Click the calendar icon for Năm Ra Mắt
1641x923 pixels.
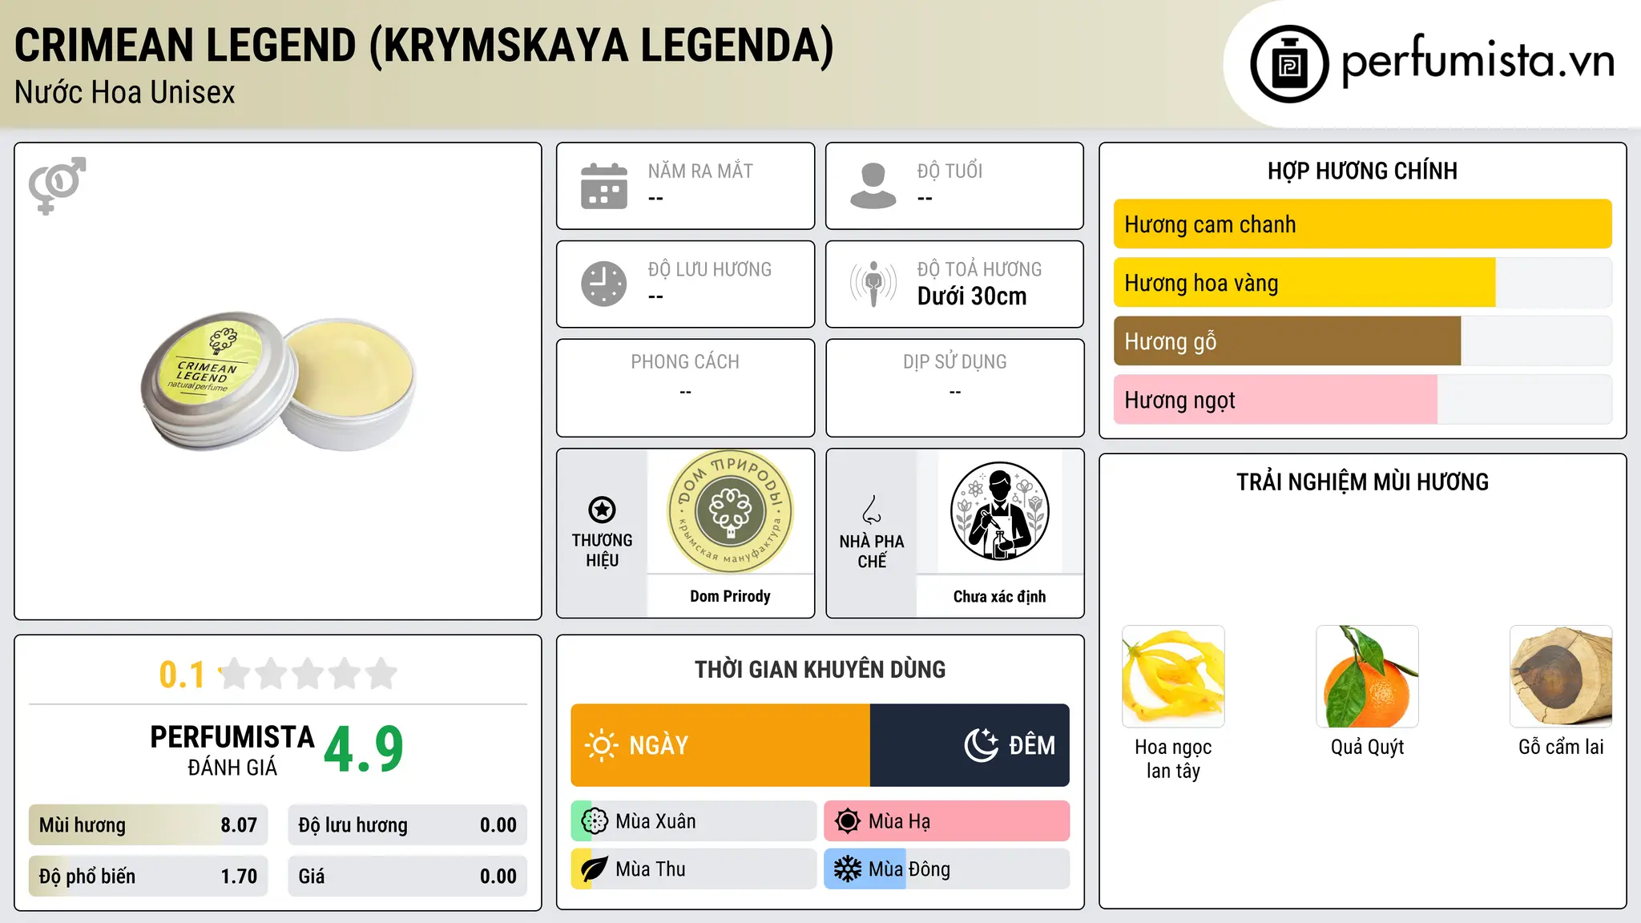click(604, 186)
